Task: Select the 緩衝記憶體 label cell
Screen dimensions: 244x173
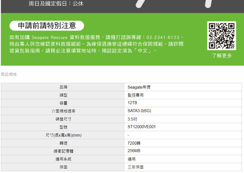Action: 63,151
